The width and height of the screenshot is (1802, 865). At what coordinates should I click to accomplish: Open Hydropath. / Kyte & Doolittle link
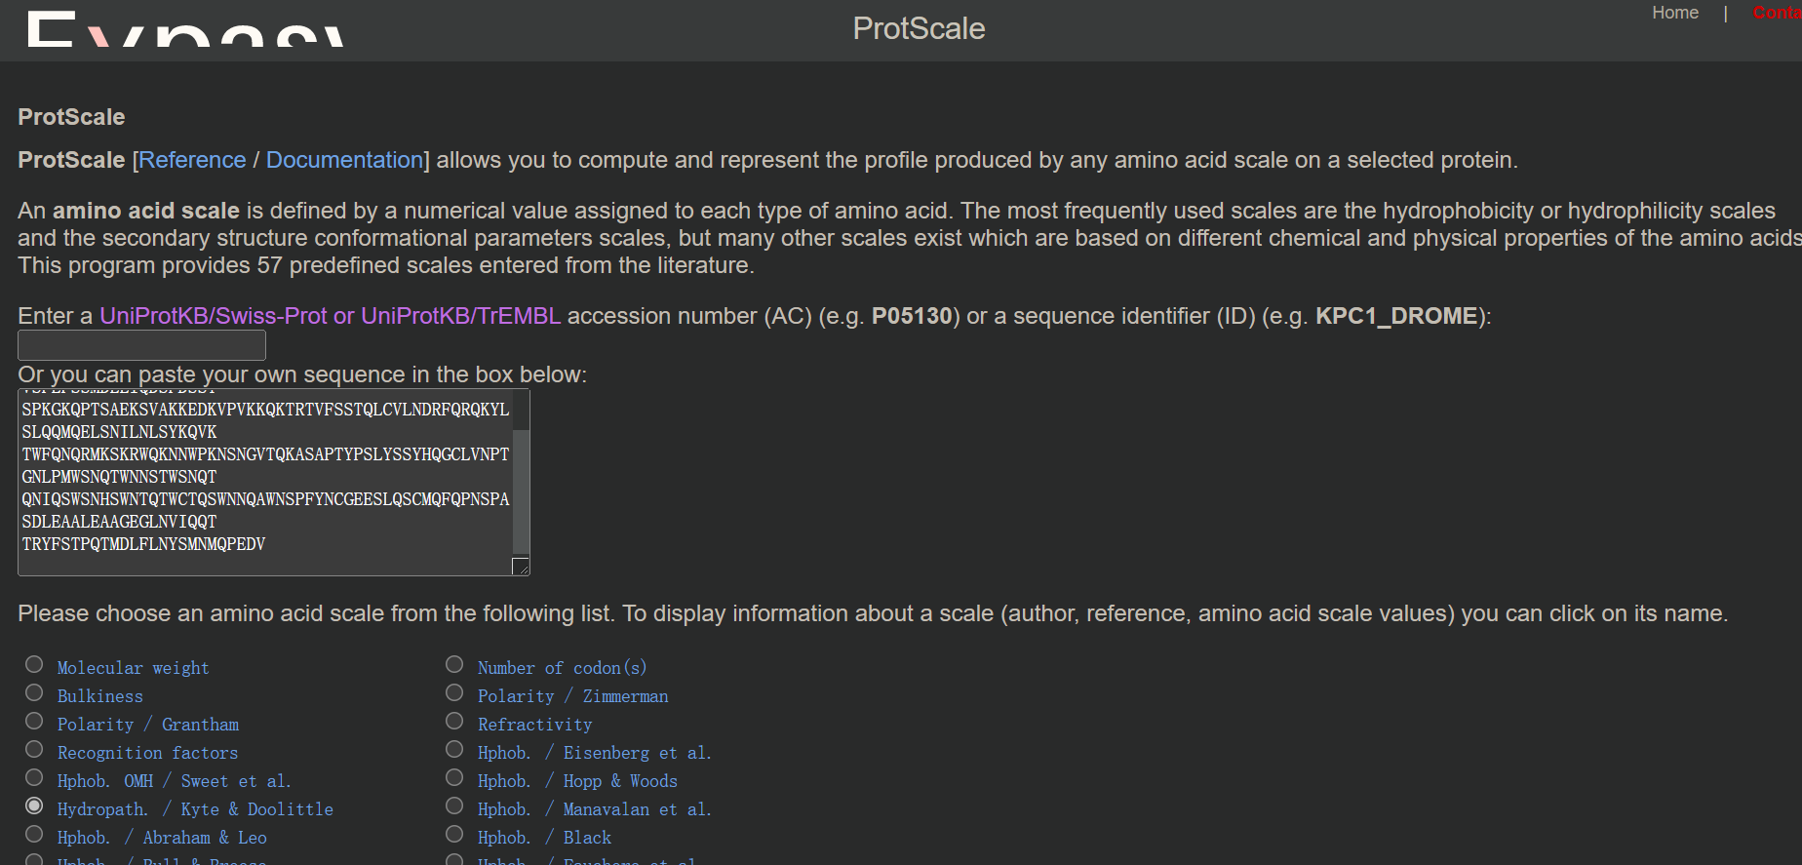195,809
